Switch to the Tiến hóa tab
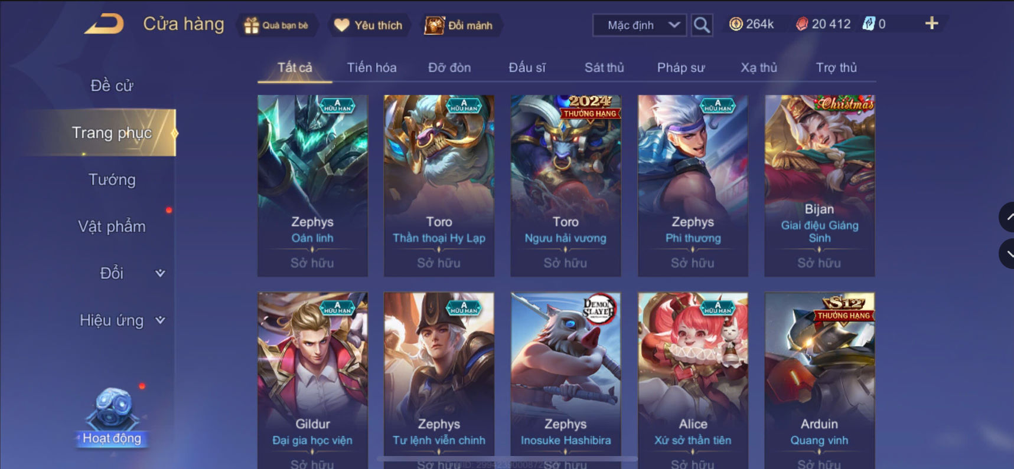The image size is (1014, 469). [x=371, y=68]
